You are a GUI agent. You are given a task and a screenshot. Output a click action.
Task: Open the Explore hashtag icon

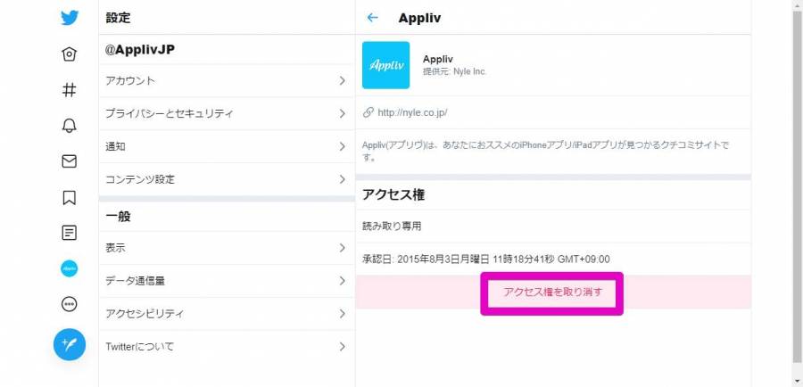point(69,90)
